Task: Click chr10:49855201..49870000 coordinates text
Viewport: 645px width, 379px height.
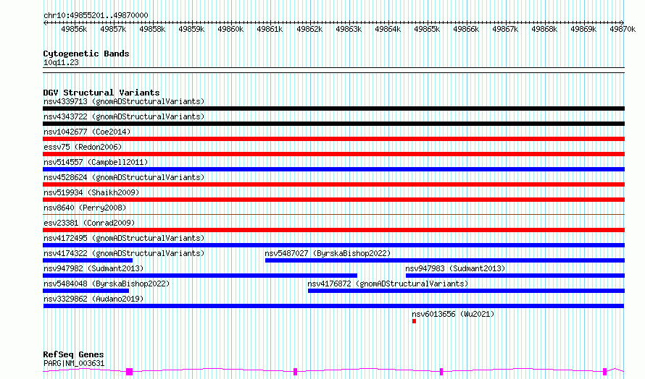Action: 96,15
